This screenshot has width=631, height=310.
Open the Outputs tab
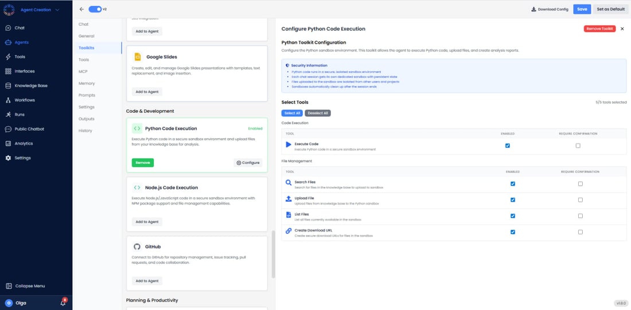point(86,119)
